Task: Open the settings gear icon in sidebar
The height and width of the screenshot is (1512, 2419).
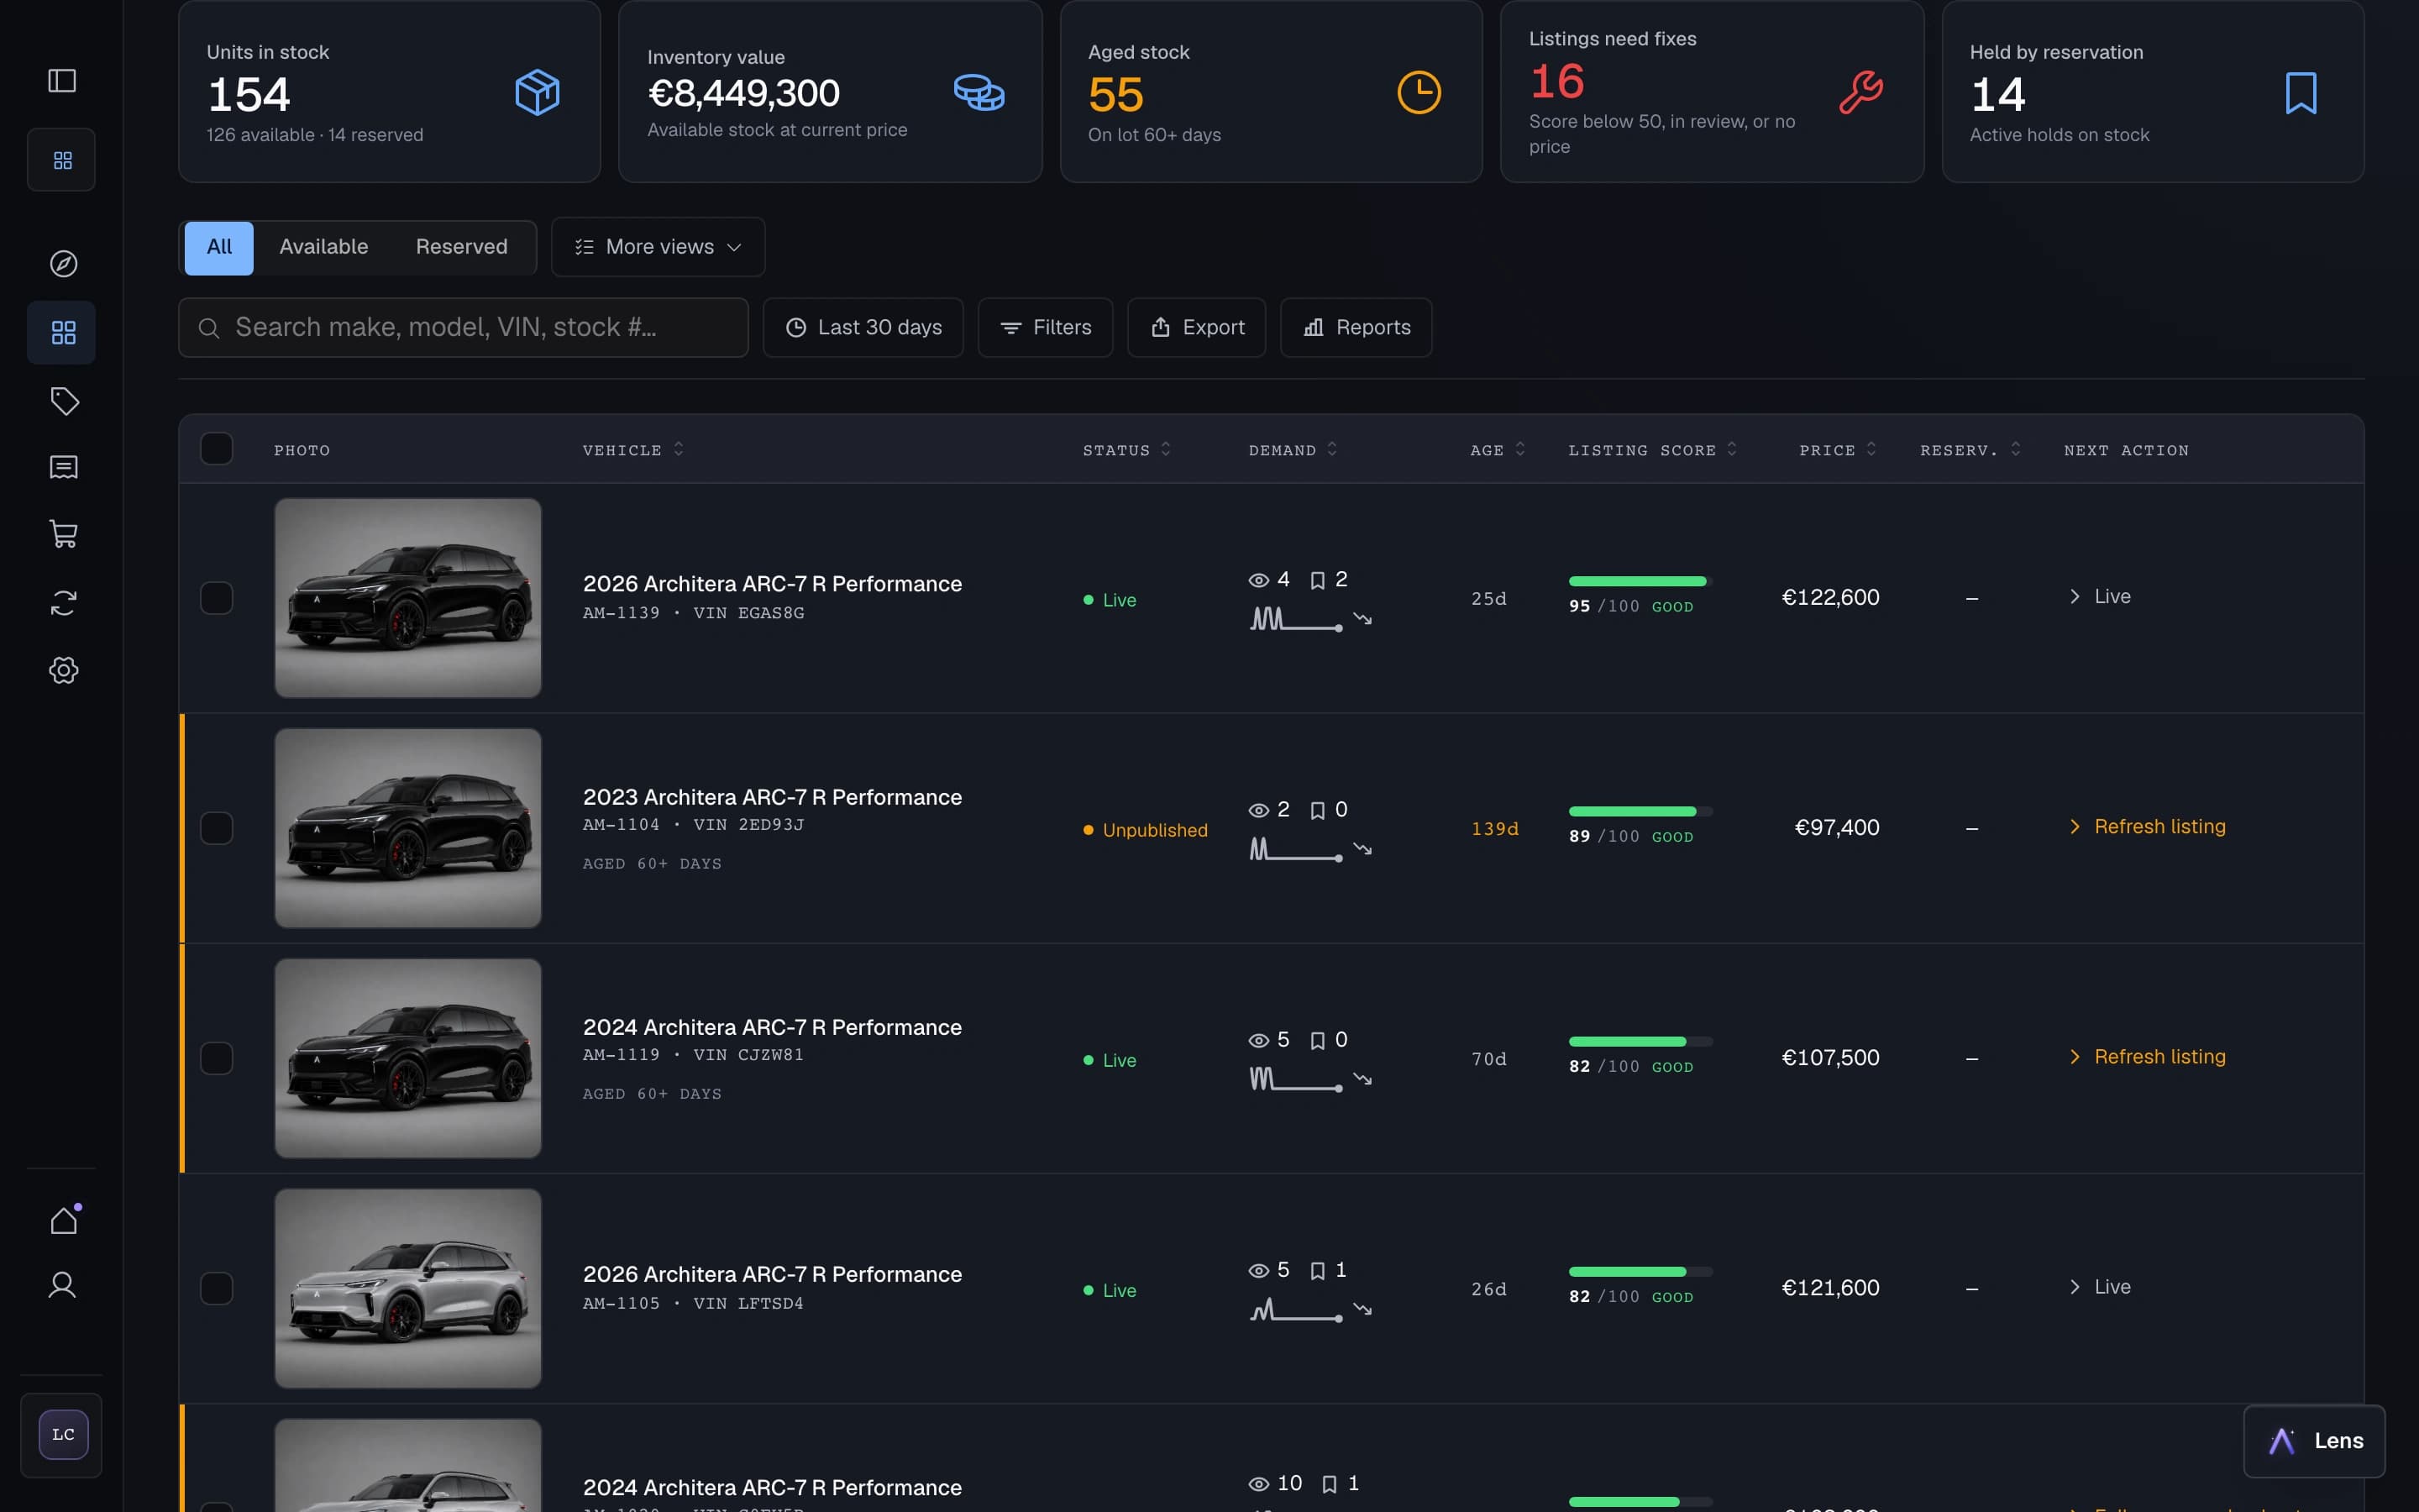Action: [63, 670]
